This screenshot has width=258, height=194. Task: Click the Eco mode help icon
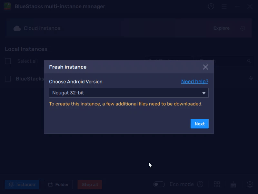200,184
